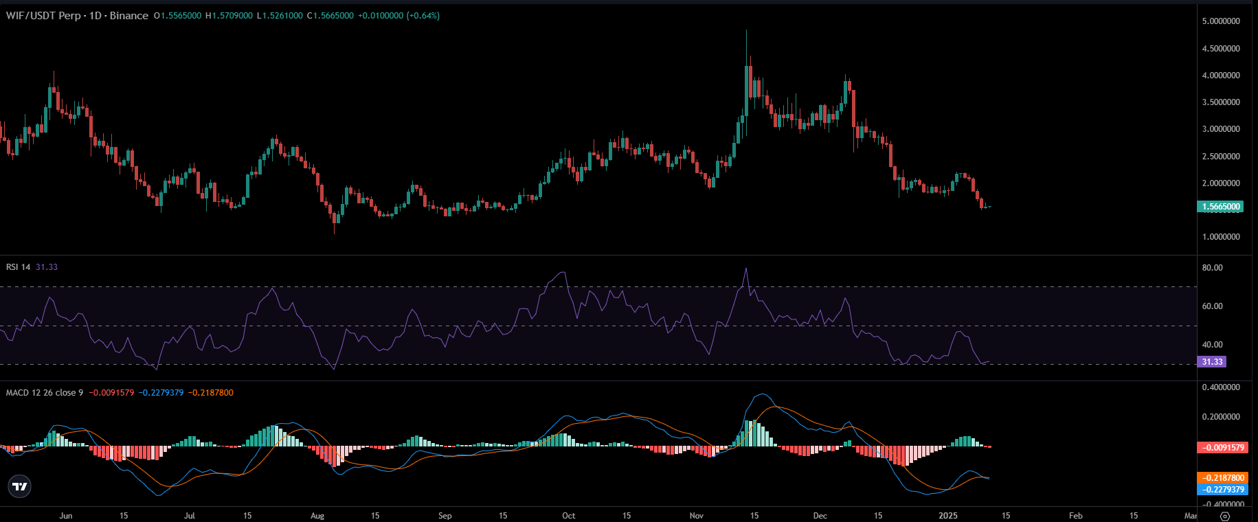The height and width of the screenshot is (522, 1258).
Task: Click the 2025 label on the time axis
Action: pos(948,515)
